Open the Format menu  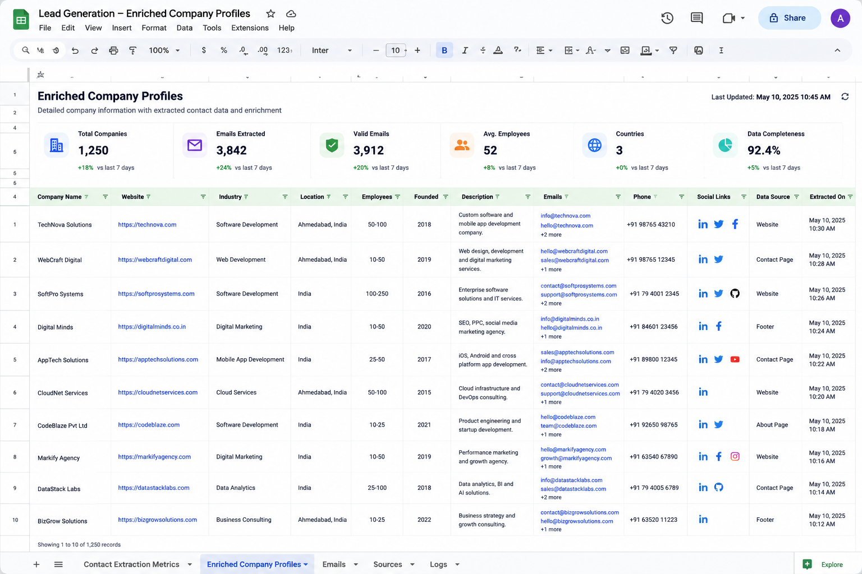click(154, 28)
